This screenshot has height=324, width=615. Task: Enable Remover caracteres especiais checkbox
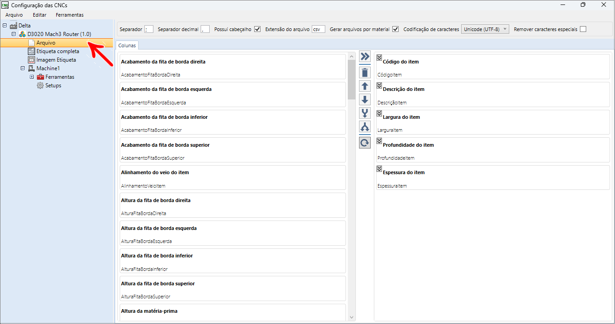point(583,29)
